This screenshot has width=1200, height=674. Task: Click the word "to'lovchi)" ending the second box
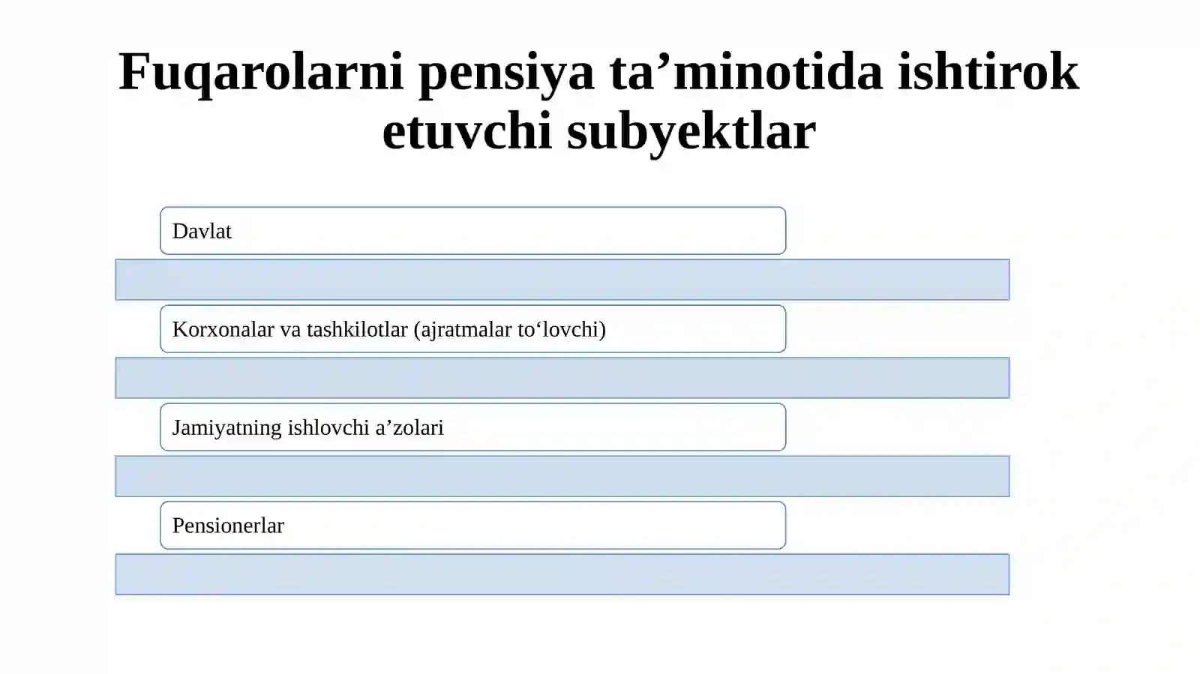pos(562,330)
